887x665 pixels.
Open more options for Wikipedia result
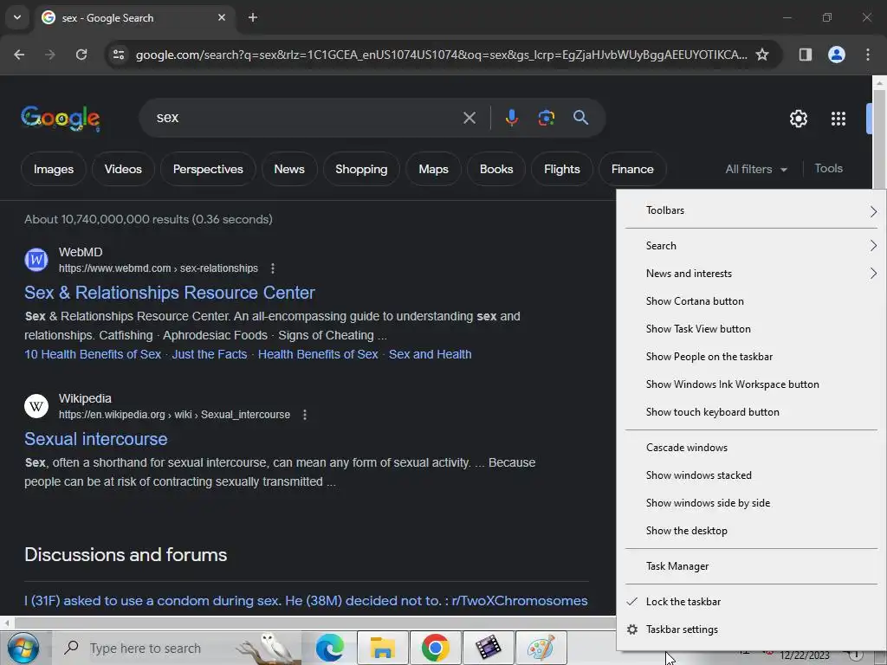tap(305, 415)
